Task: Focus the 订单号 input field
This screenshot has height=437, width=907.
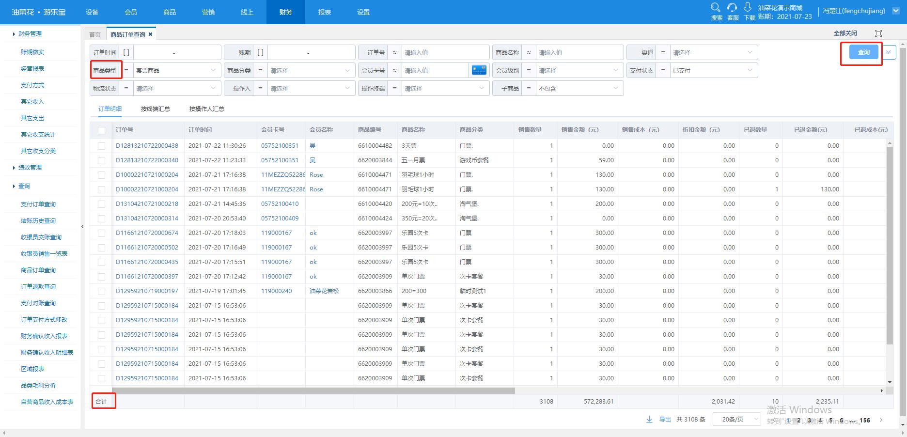Action: click(445, 52)
